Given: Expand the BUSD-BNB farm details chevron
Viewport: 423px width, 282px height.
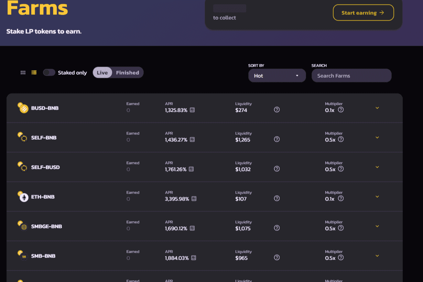Looking at the screenshot, I should click(377, 108).
